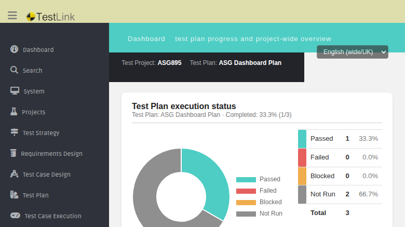Click the Test Case Execution gamepad icon

[15, 216]
